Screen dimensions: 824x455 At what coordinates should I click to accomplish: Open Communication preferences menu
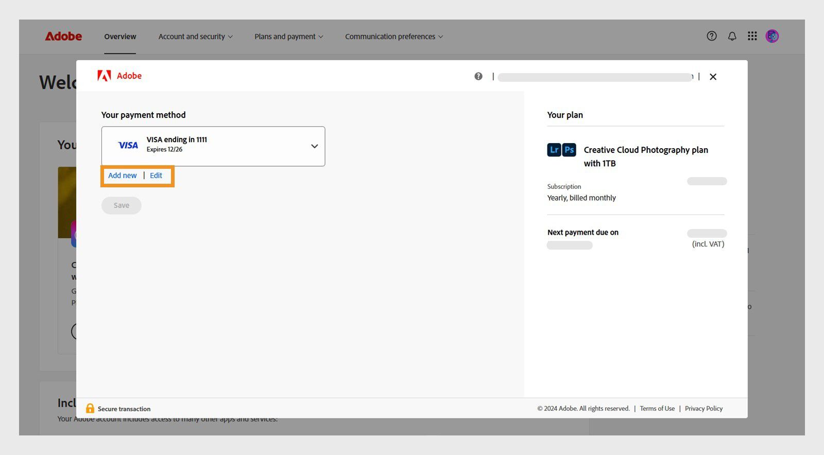click(393, 37)
